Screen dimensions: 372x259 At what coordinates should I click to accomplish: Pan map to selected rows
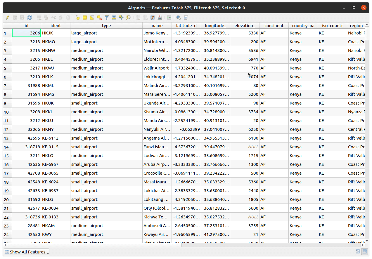pos(121,18)
